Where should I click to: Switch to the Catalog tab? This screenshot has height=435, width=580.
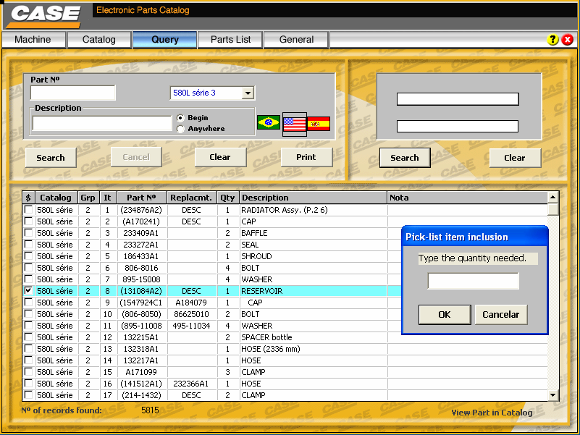point(99,40)
